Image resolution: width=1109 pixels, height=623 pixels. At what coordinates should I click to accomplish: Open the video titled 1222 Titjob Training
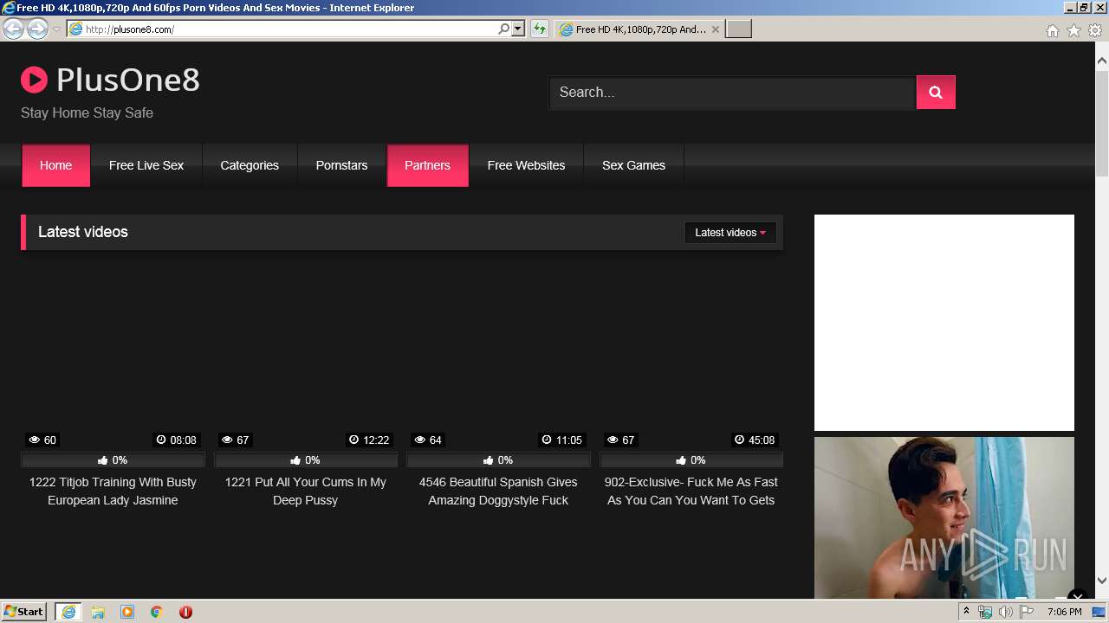[x=113, y=491]
